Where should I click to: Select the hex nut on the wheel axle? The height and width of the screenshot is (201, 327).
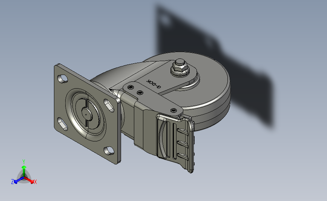pyautogui.click(x=180, y=67)
